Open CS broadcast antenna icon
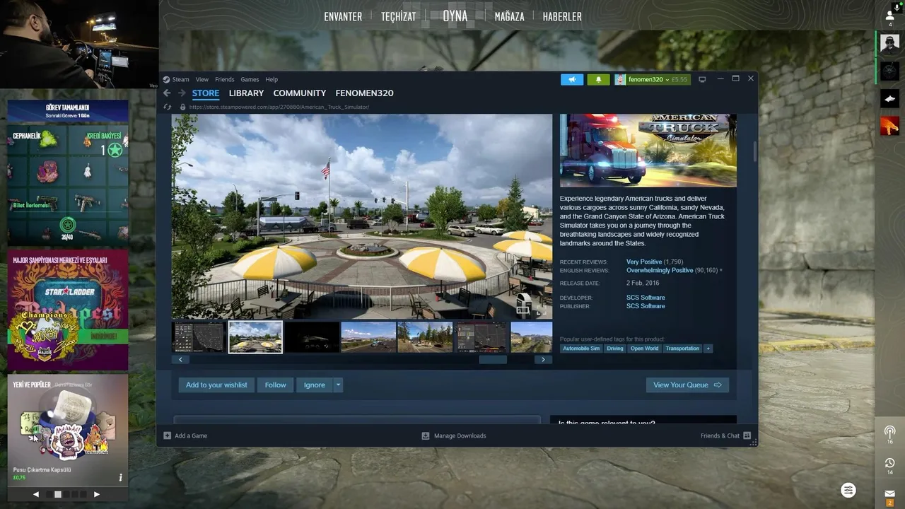This screenshot has width=905, height=509. (889, 431)
